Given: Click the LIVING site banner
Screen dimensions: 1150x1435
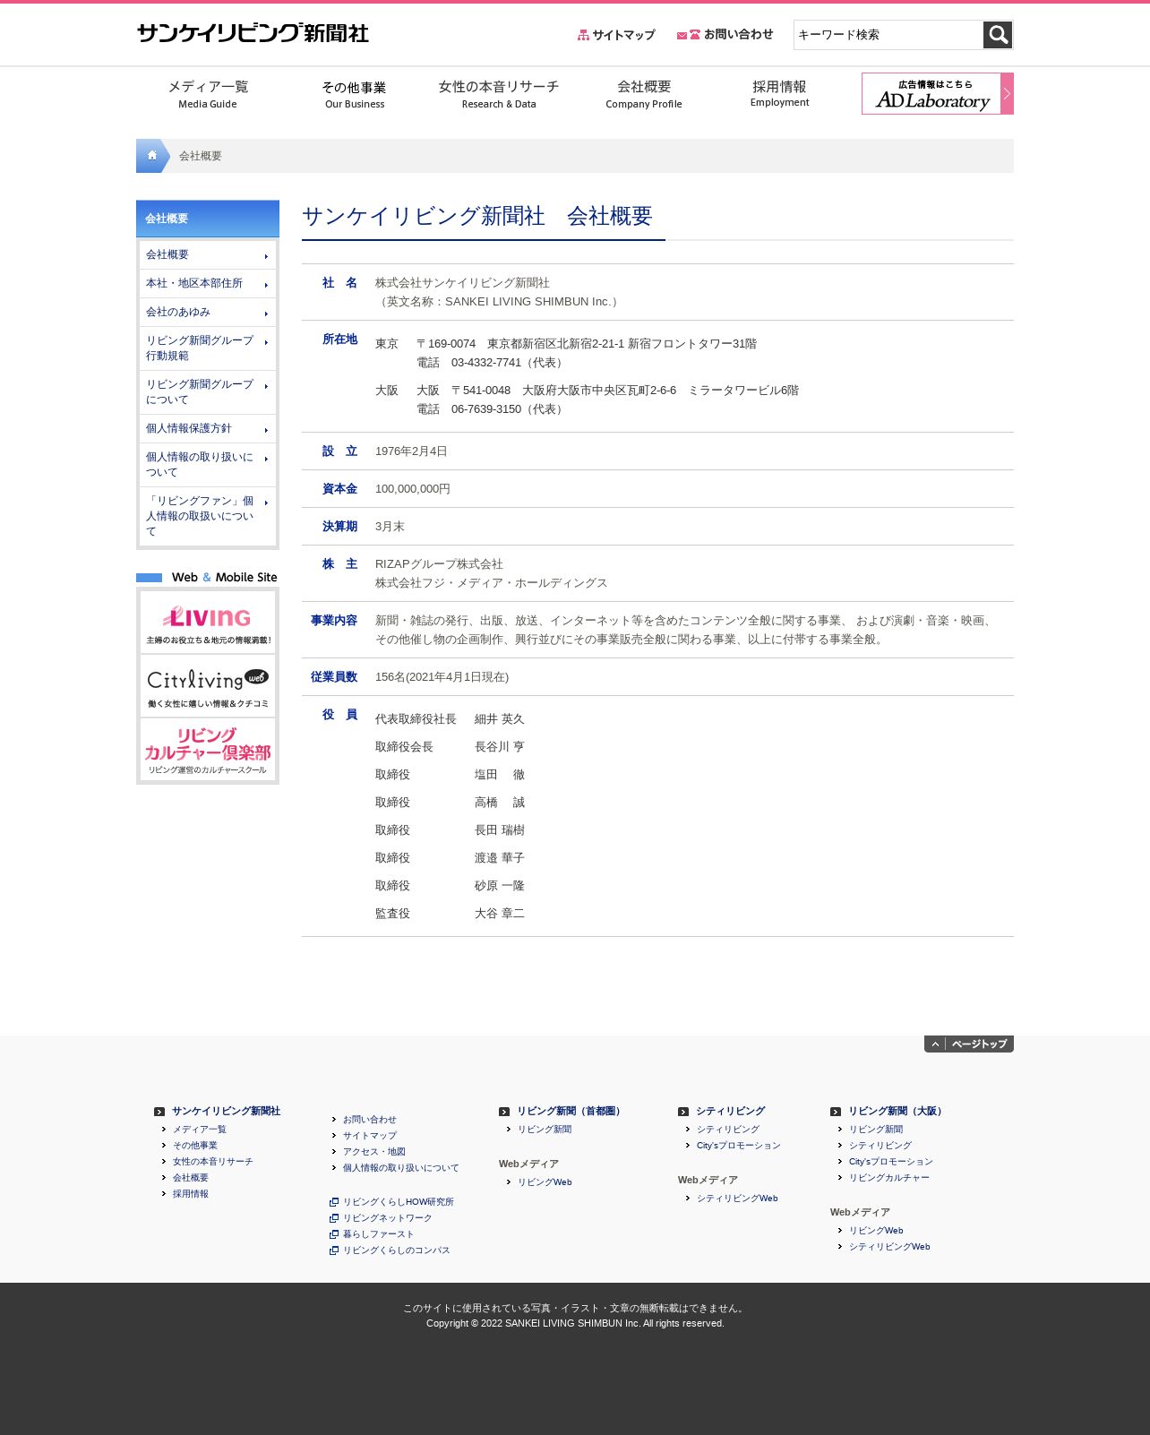Looking at the screenshot, I should tap(208, 622).
